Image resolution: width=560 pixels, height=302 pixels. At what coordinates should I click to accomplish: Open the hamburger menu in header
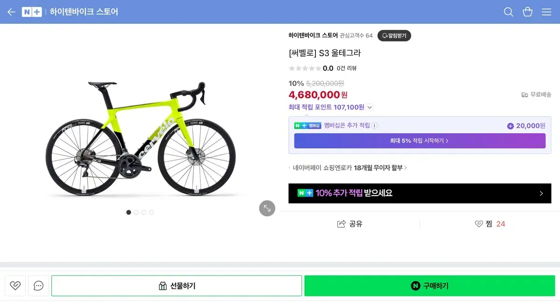coord(546,12)
